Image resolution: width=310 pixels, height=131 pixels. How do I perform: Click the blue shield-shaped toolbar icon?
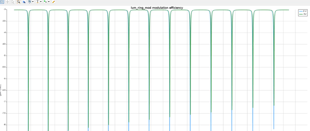[30, 2]
